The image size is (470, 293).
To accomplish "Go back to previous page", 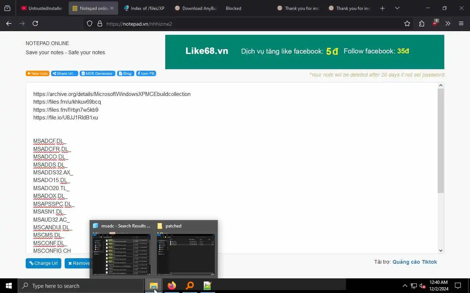I will pos(9,23).
